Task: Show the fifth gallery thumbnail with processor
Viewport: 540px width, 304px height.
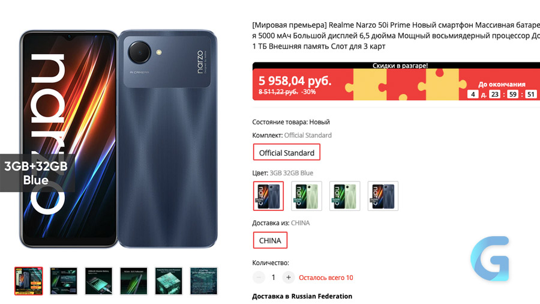Action: (x=169, y=281)
